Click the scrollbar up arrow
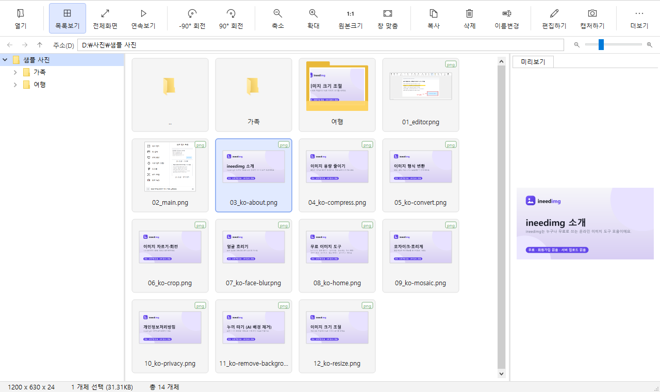Viewport: 660px width, 392px height. coord(501,61)
